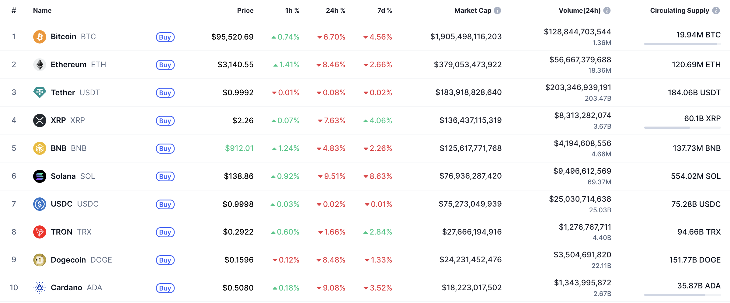Click the XRP black logo icon
Image resolution: width=730 pixels, height=303 pixels.
coord(40,120)
